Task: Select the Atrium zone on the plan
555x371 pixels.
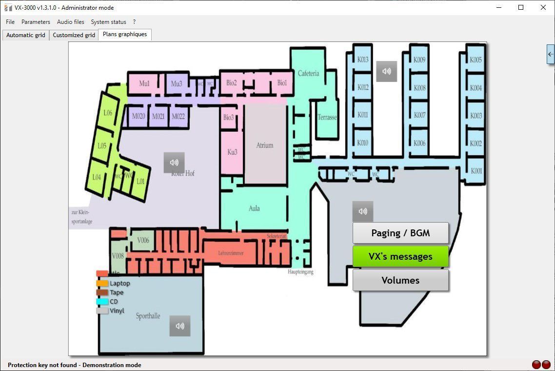Action: [x=265, y=144]
